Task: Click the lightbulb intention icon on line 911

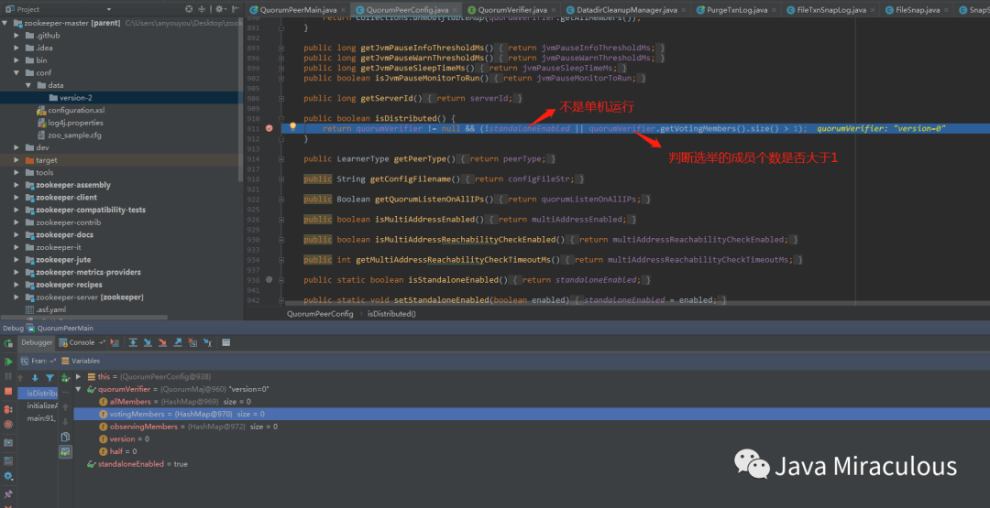Action: tap(293, 126)
